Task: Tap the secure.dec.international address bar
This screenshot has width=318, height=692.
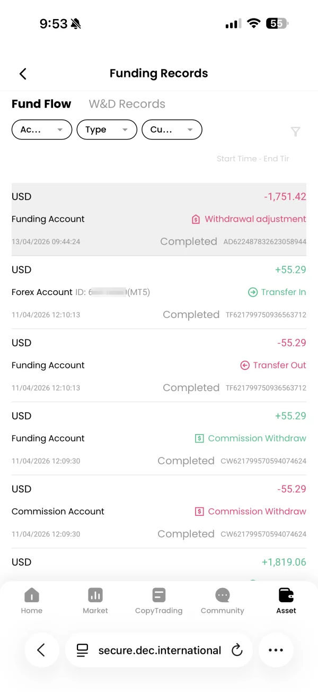Action: [159, 650]
